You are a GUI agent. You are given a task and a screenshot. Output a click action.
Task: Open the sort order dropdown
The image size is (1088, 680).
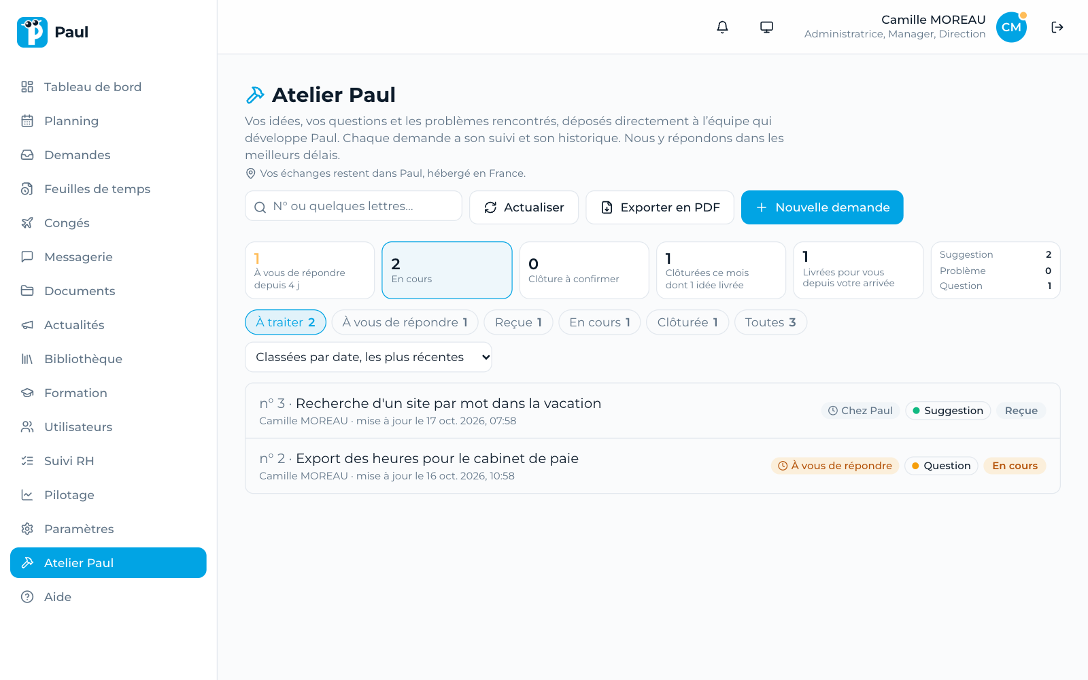(x=368, y=357)
